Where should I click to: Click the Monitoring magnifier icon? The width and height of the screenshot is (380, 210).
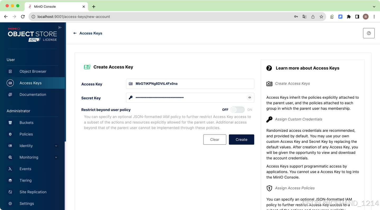tap(10, 157)
